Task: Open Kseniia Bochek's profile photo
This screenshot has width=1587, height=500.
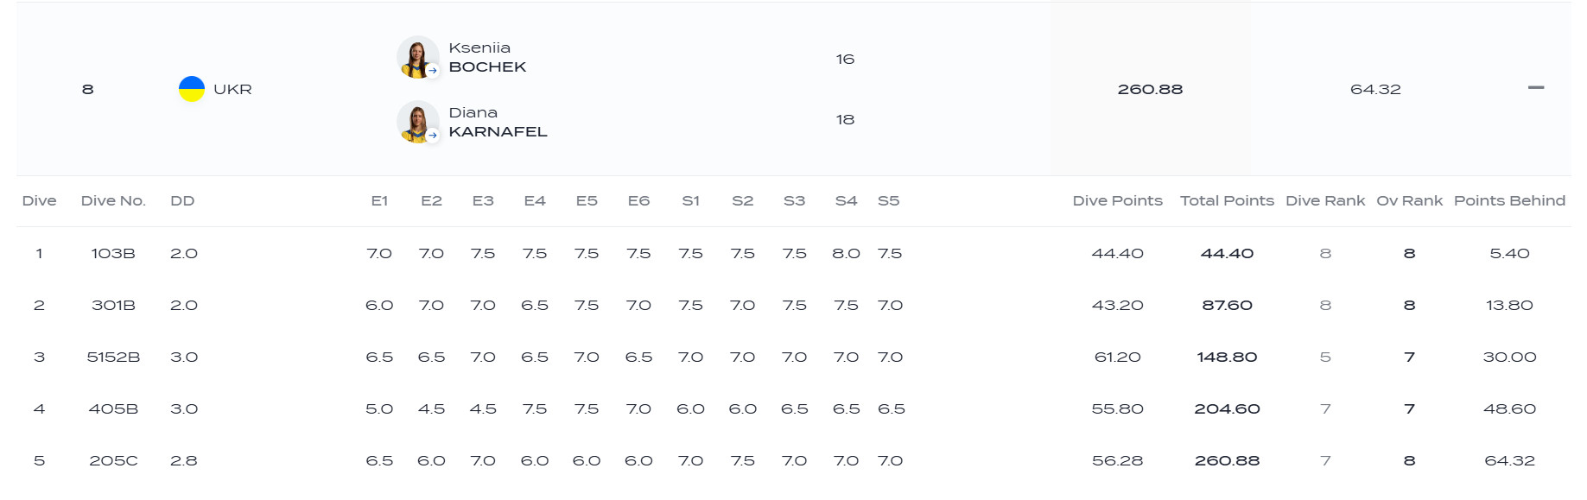Action: [417, 57]
